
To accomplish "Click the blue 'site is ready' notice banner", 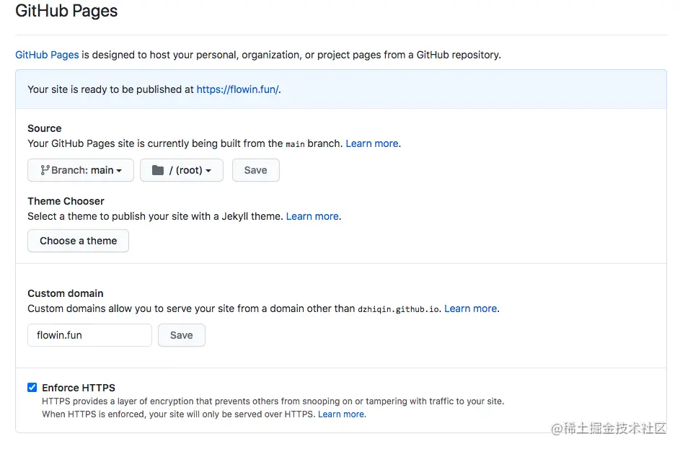I will pos(433,89).
